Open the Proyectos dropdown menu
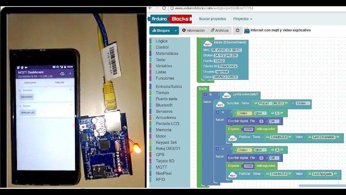 point(242,19)
